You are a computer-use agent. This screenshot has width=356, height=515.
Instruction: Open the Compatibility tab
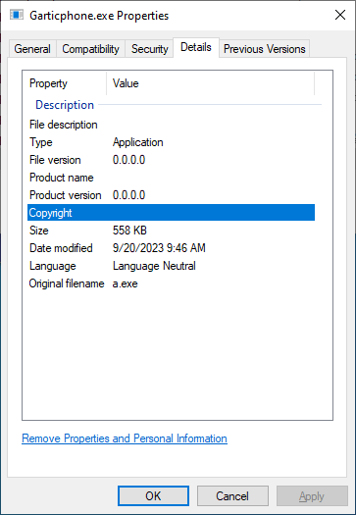point(90,49)
